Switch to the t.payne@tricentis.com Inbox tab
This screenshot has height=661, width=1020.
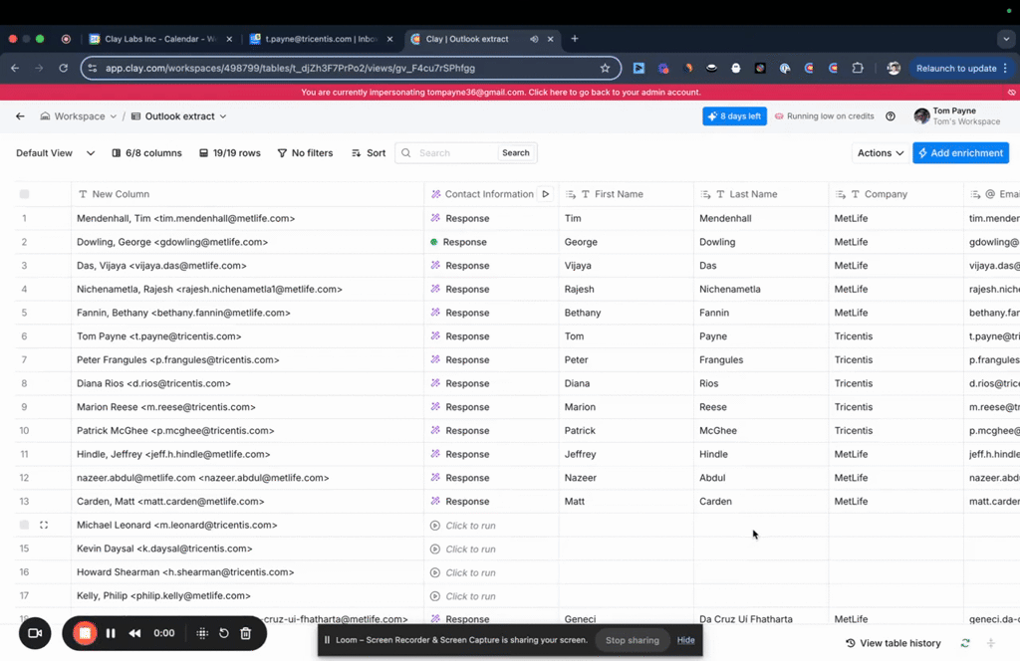319,39
